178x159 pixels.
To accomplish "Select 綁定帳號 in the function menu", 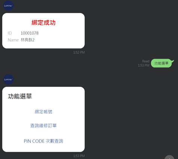I will click(43, 112).
